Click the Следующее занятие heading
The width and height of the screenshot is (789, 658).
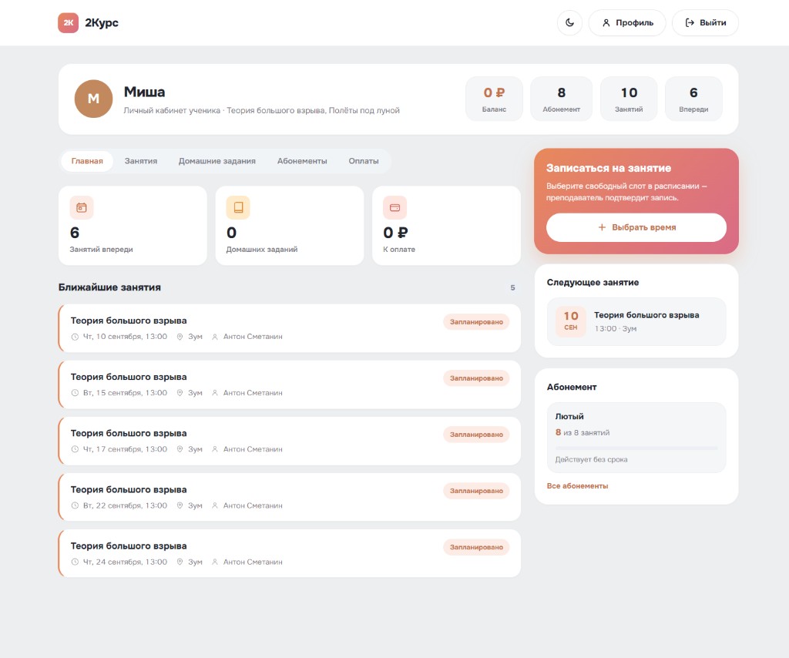click(x=593, y=283)
